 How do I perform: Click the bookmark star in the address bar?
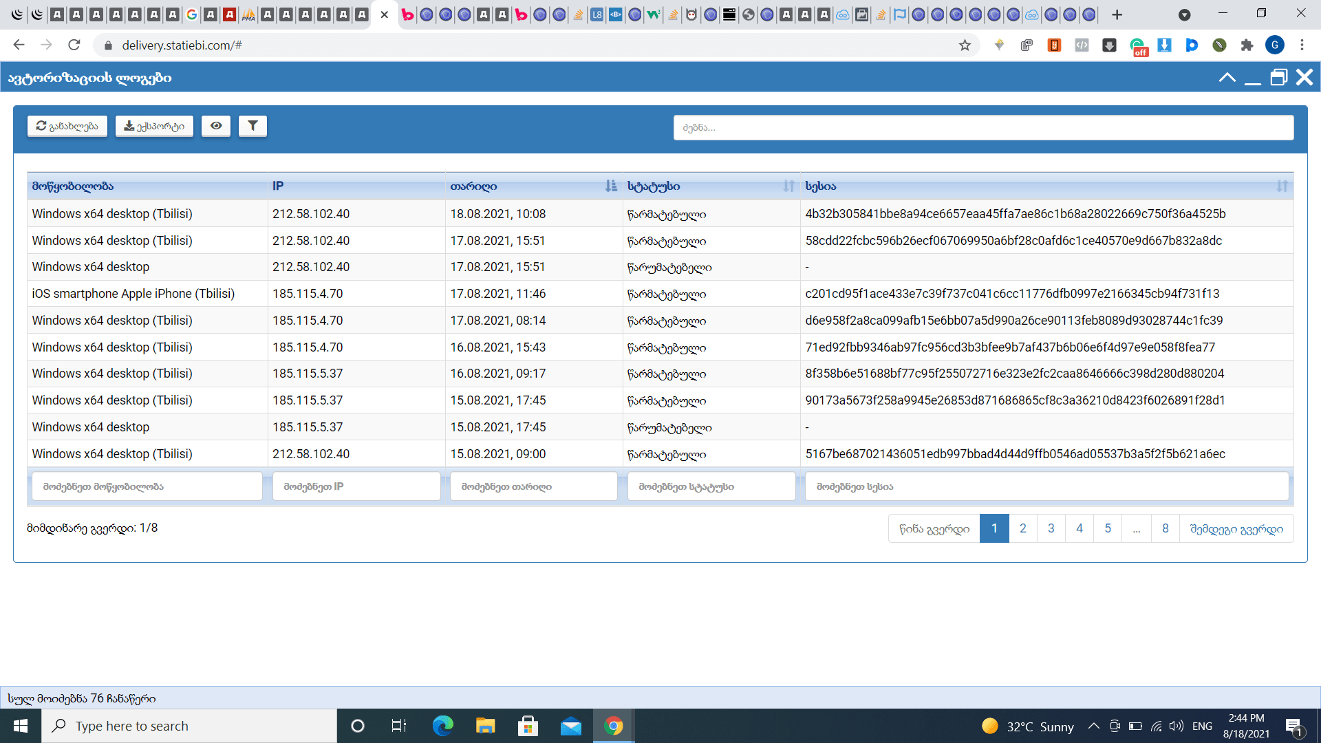[x=965, y=45]
